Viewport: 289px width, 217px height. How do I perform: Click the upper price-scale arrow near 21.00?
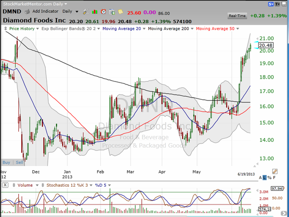click(257, 39)
